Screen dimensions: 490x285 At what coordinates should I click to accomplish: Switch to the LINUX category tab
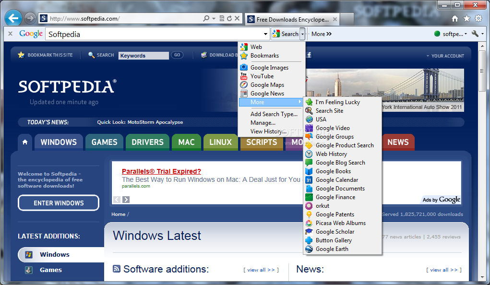click(x=221, y=142)
